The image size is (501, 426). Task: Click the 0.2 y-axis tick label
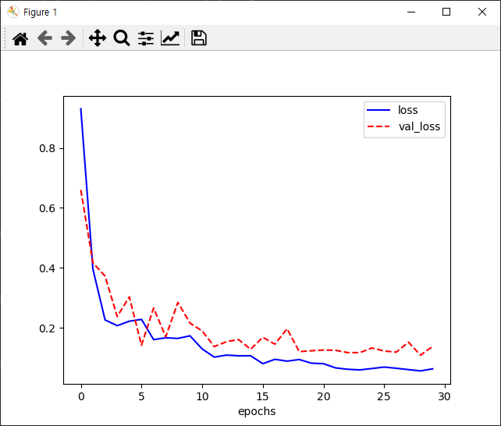click(x=48, y=328)
